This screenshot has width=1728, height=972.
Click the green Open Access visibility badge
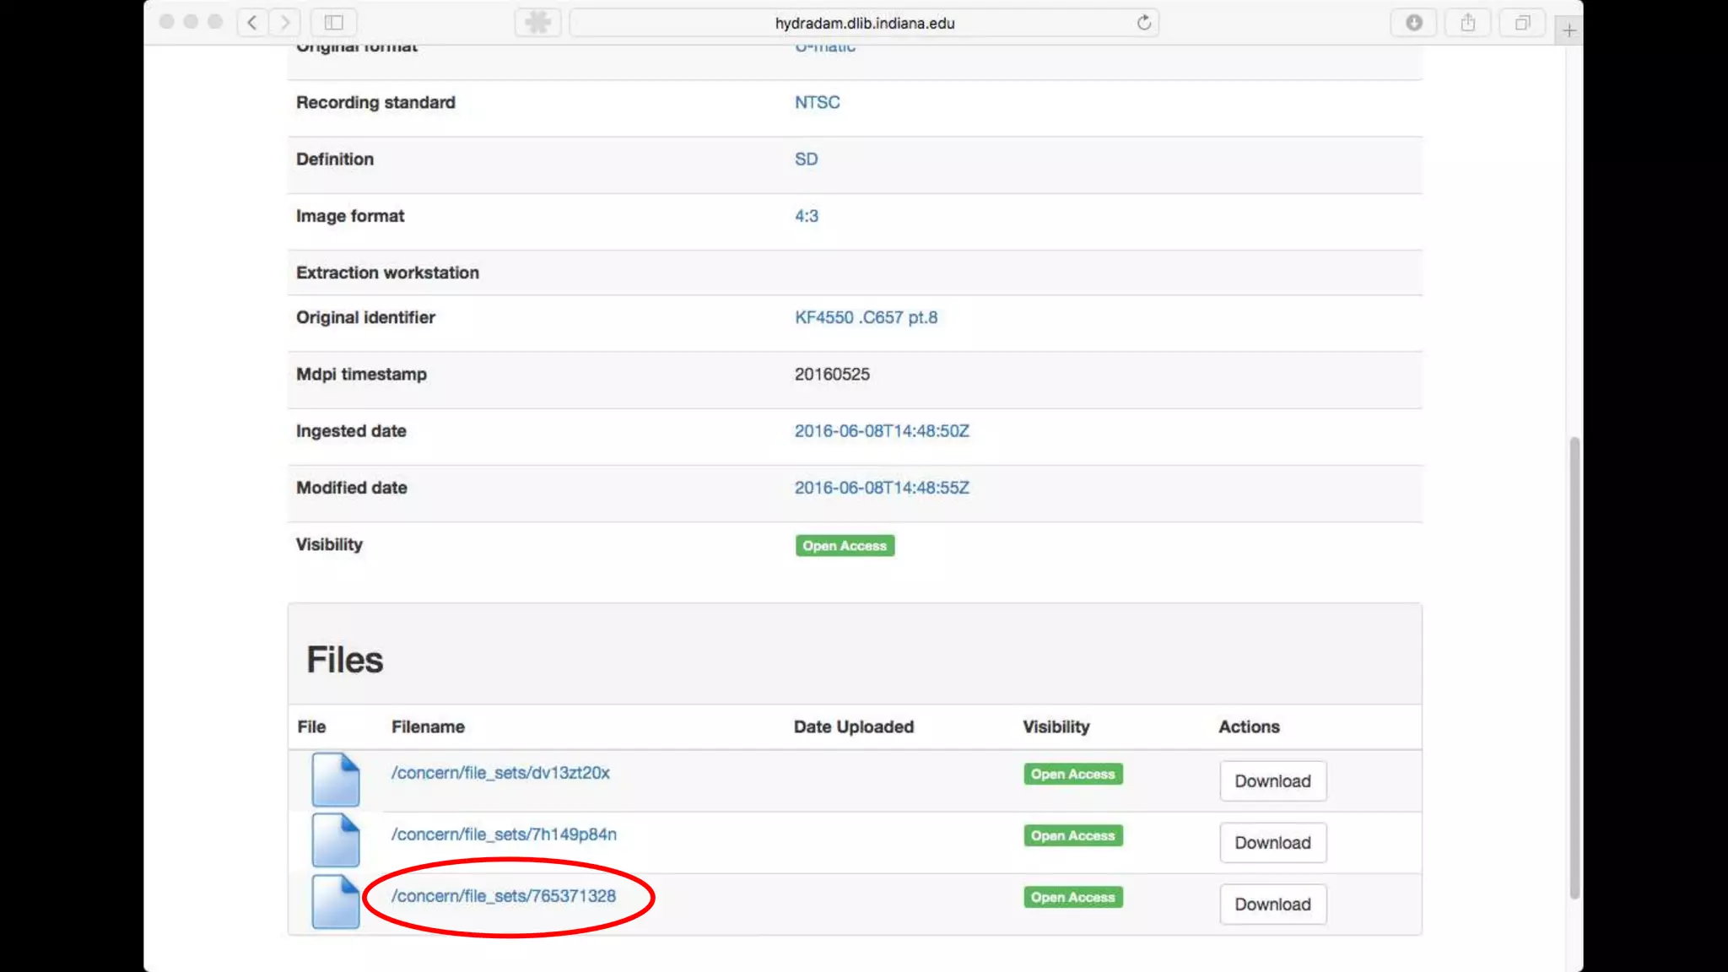845,546
